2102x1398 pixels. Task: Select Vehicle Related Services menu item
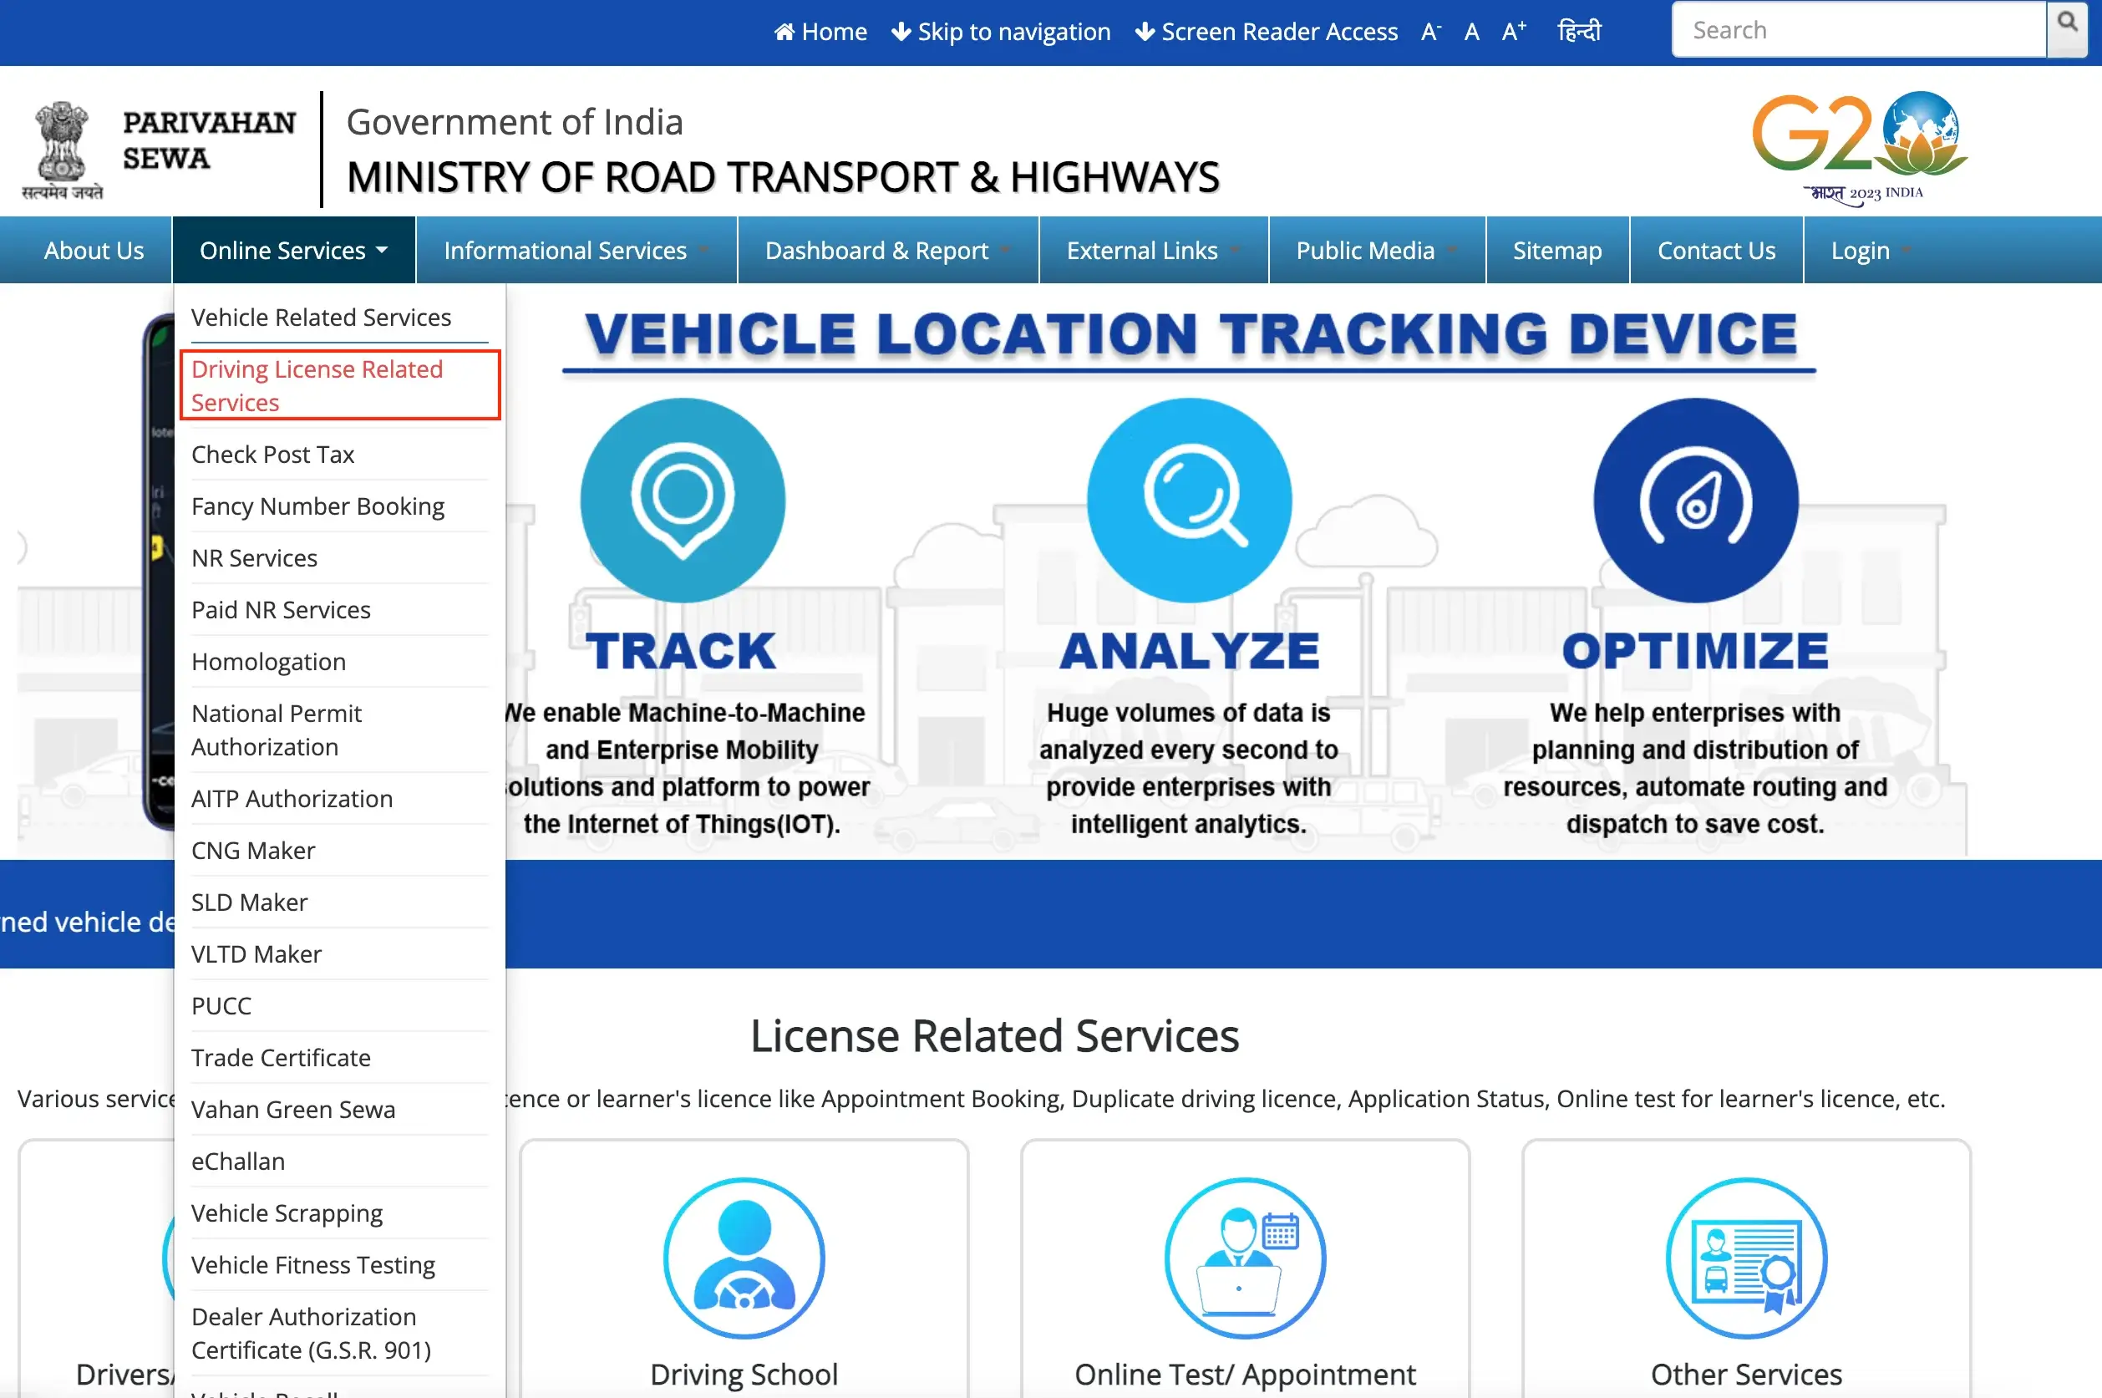pyautogui.click(x=340, y=318)
